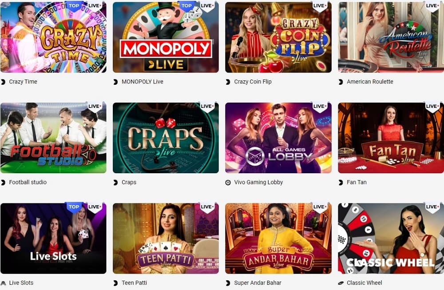The height and width of the screenshot is (290, 444).
Task: Click the Live Slots provider icon
Action: tap(3, 283)
